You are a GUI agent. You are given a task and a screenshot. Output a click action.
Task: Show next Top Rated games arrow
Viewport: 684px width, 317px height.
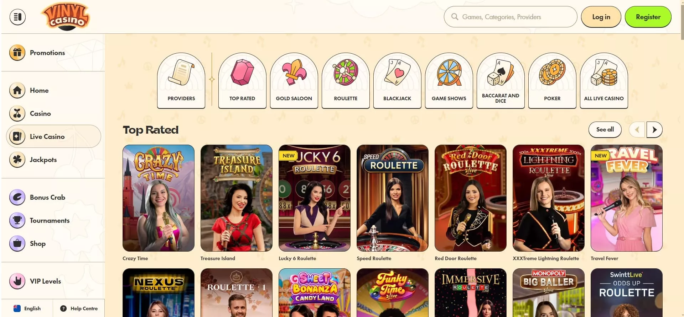pyautogui.click(x=654, y=130)
